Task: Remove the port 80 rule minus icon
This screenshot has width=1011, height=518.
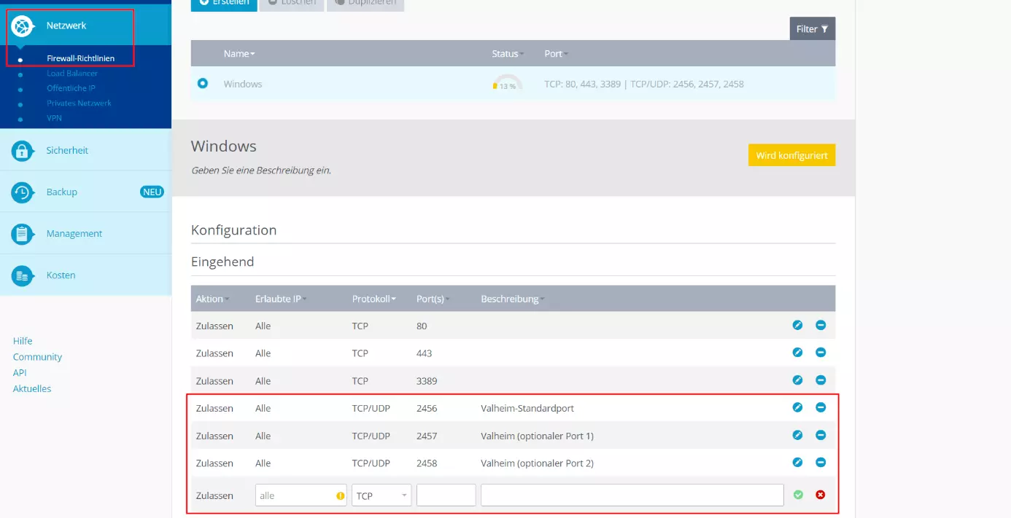Action: tap(821, 325)
